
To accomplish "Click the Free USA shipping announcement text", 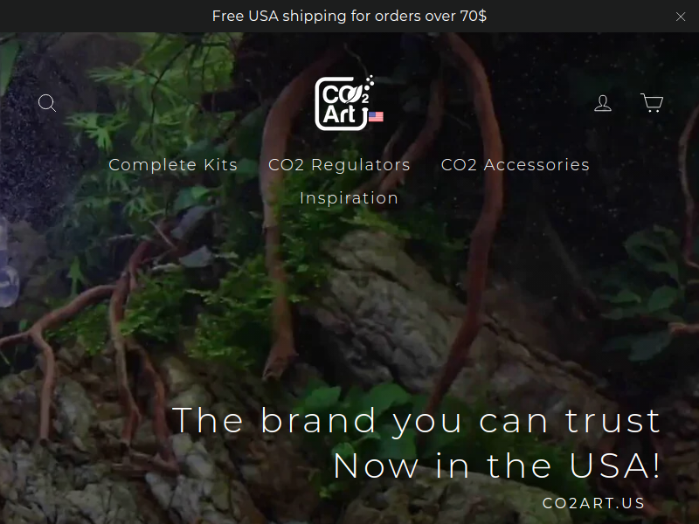I will click(x=349, y=16).
